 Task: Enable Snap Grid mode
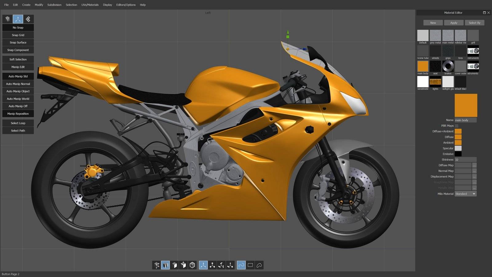tap(18, 35)
